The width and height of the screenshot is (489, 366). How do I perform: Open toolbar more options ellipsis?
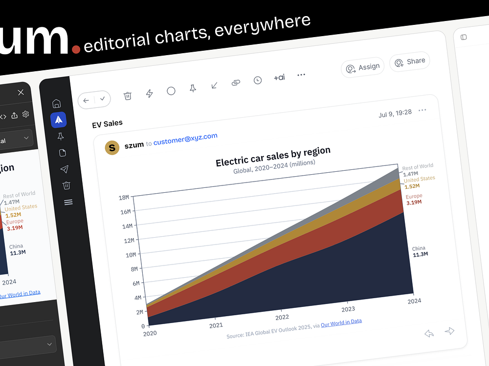tap(301, 75)
